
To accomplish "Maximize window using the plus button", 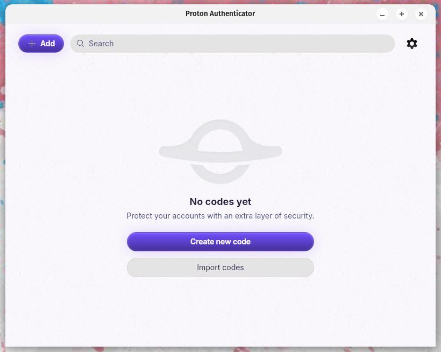I will click(402, 14).
